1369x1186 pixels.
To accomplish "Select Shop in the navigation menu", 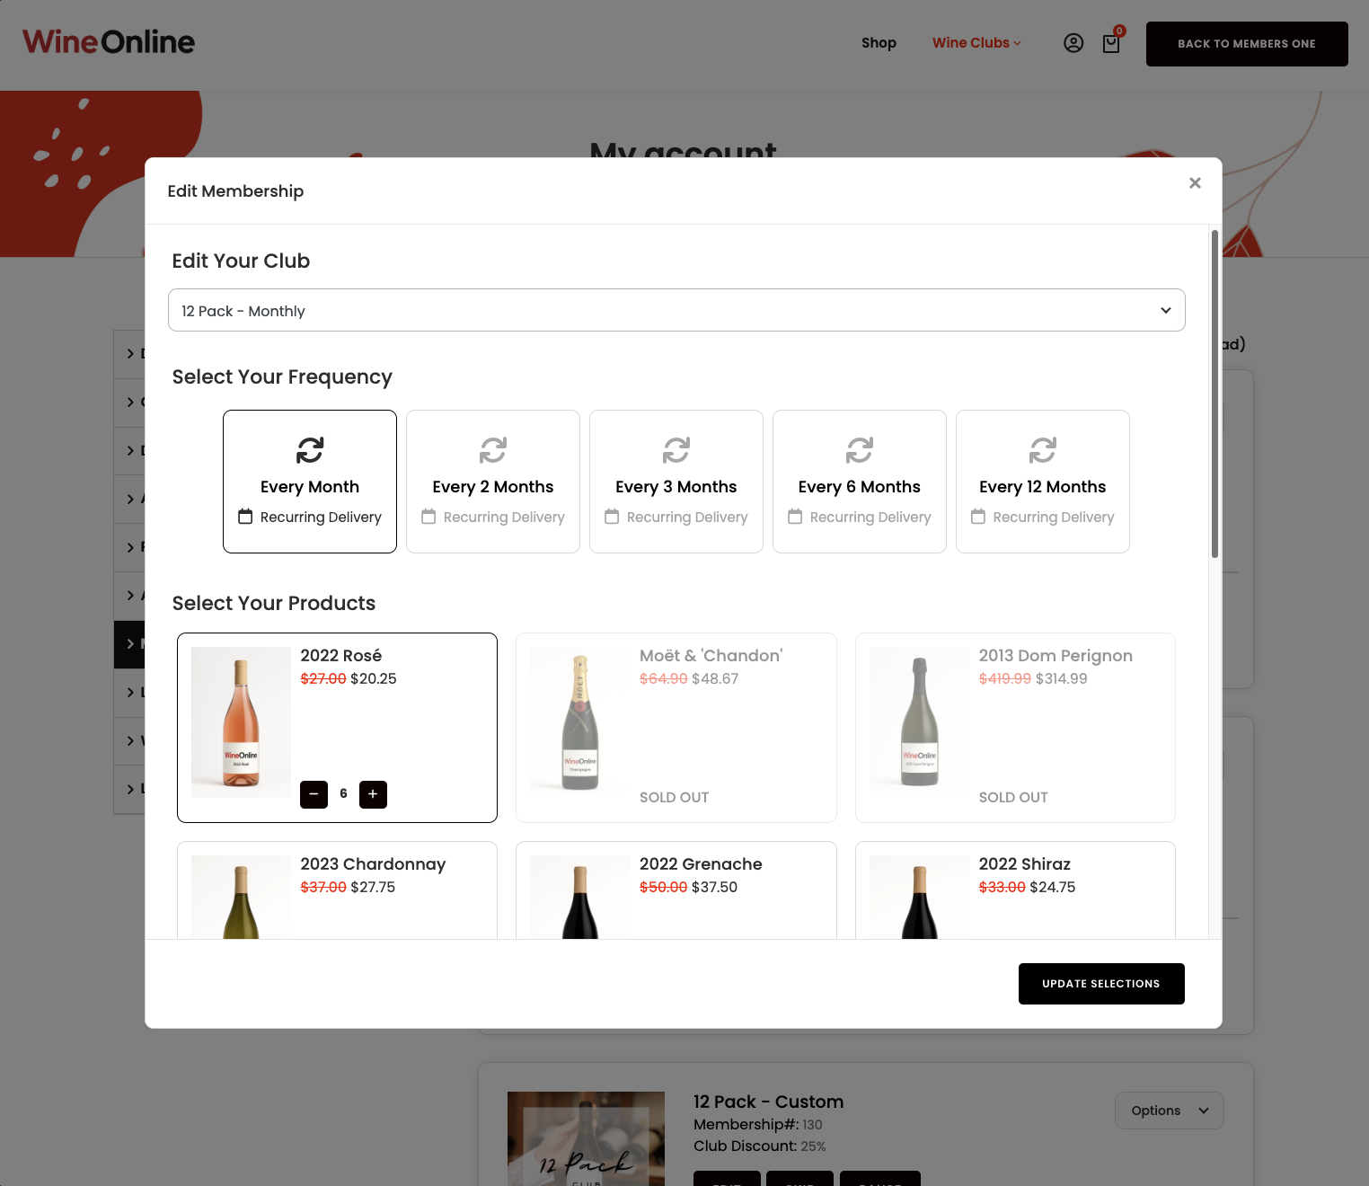I will coord(879,42).
